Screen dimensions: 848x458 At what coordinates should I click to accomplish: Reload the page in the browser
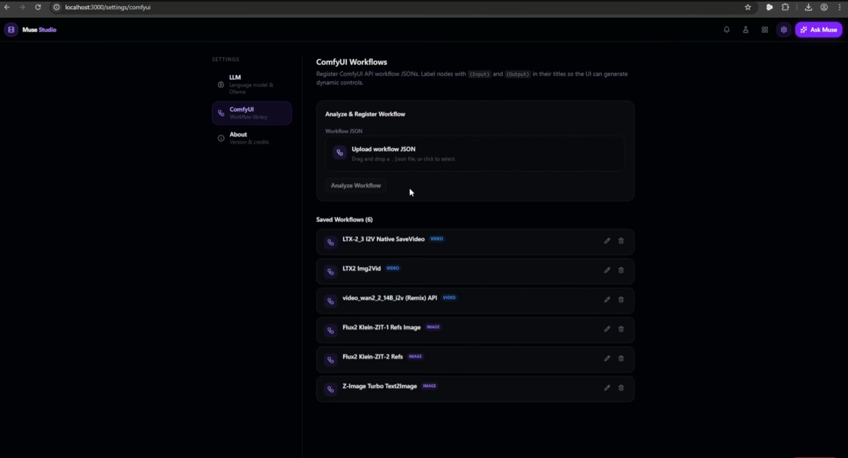[x=38, y=7]
